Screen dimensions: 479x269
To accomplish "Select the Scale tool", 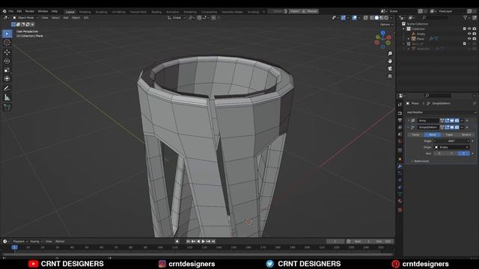I will (x=7, y=69).
